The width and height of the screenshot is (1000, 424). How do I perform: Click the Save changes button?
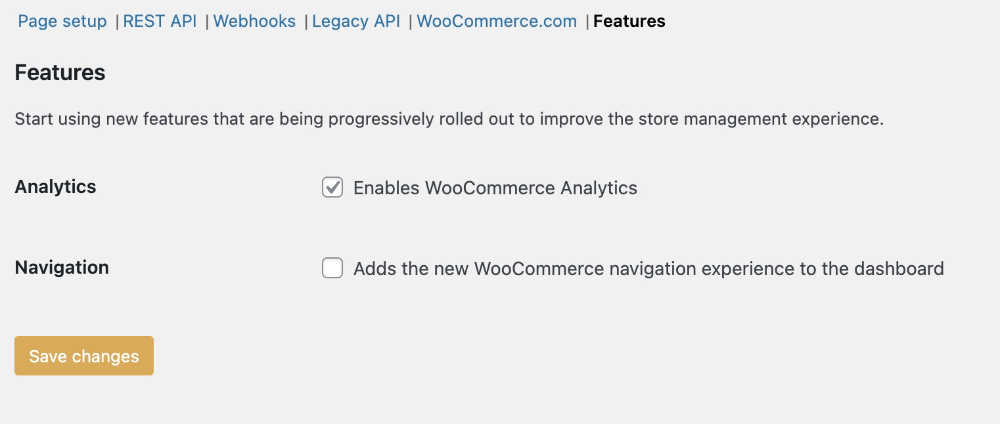(x=83, y=356)
